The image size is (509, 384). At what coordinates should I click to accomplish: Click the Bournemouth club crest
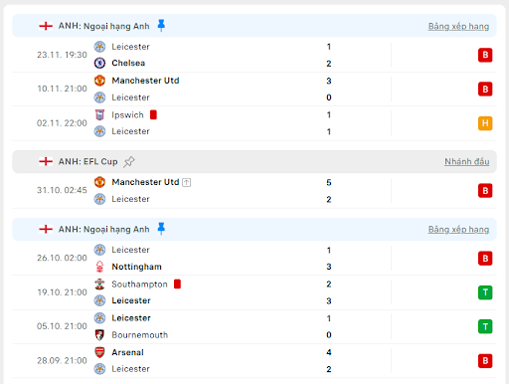(x=99, y=334)
